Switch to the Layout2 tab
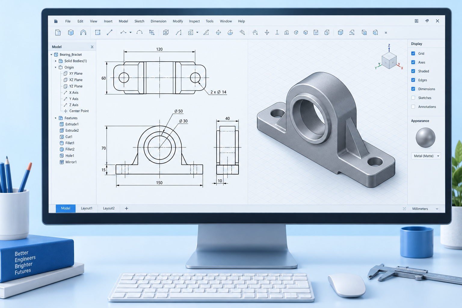The width and height of the screenshot is (462, 308). [x=109, y=208]
